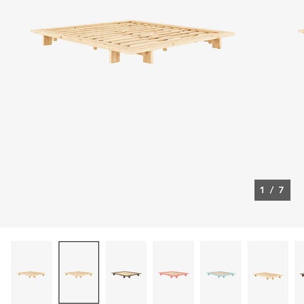Open the main wooden bed frame image
Image resolution: width=304 pixels, height=304 pixels.
click(133, 42)
